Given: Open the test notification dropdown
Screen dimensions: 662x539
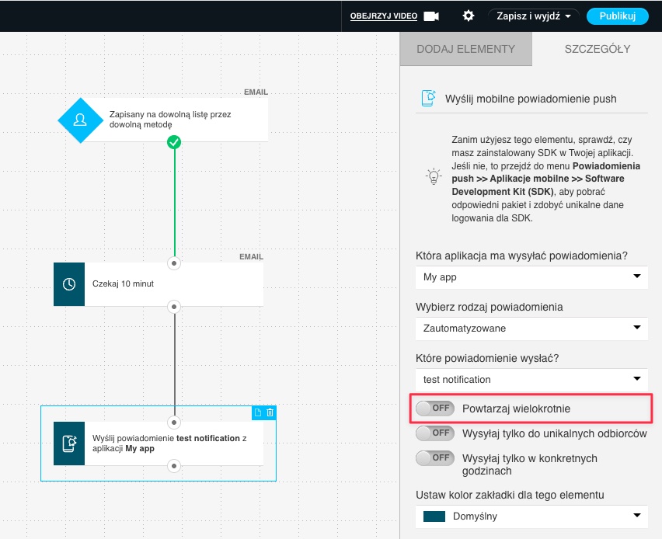Looking at the screenshot, I should click(x=531, y=380).
